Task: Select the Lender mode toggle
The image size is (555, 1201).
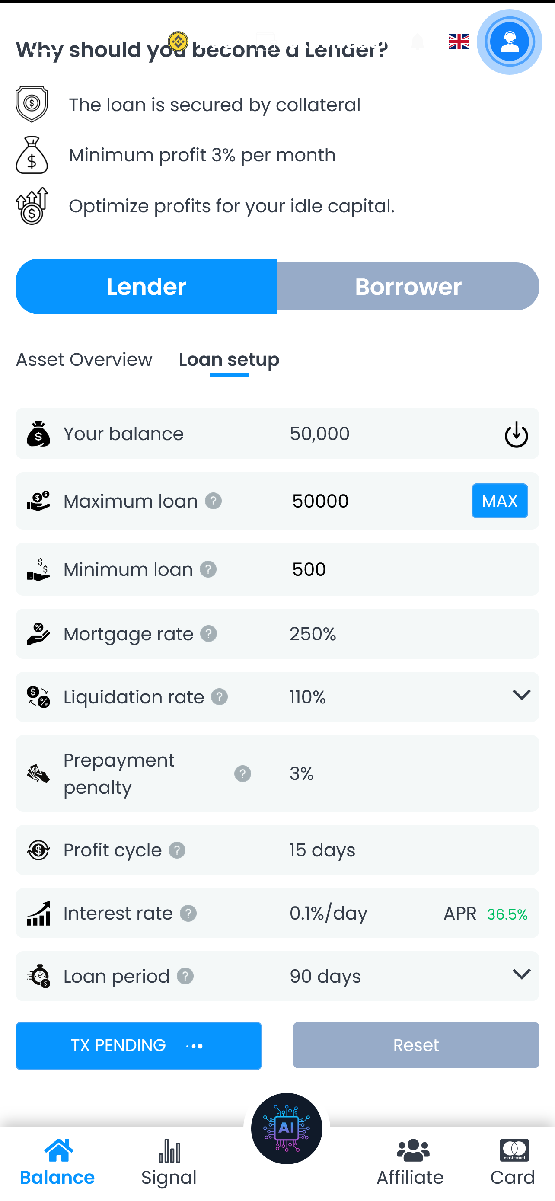Action: (147, 287)
